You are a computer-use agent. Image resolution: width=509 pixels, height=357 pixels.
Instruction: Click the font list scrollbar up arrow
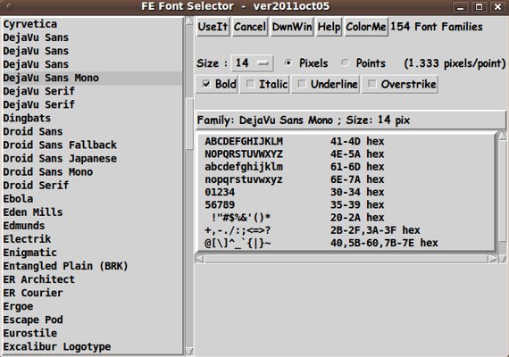click(x=189, y=21)
